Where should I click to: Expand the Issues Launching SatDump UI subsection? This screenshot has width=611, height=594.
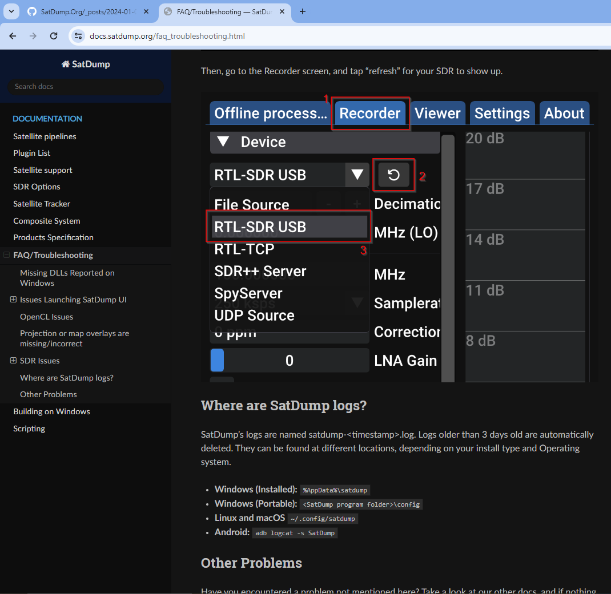click(x=13, y=300)
